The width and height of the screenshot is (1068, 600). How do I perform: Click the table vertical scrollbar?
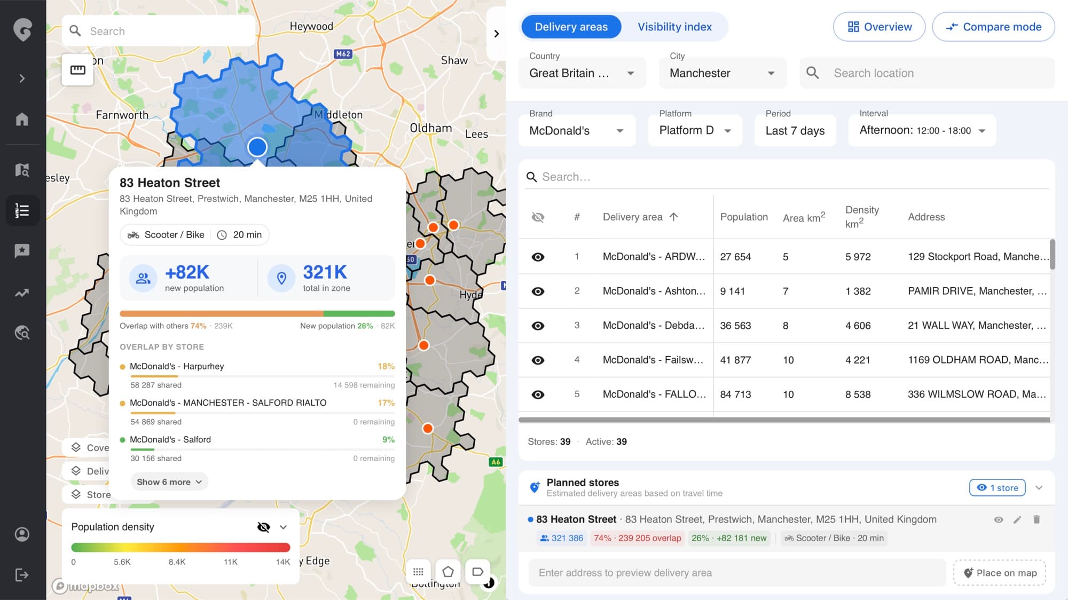coord(1053,255)
